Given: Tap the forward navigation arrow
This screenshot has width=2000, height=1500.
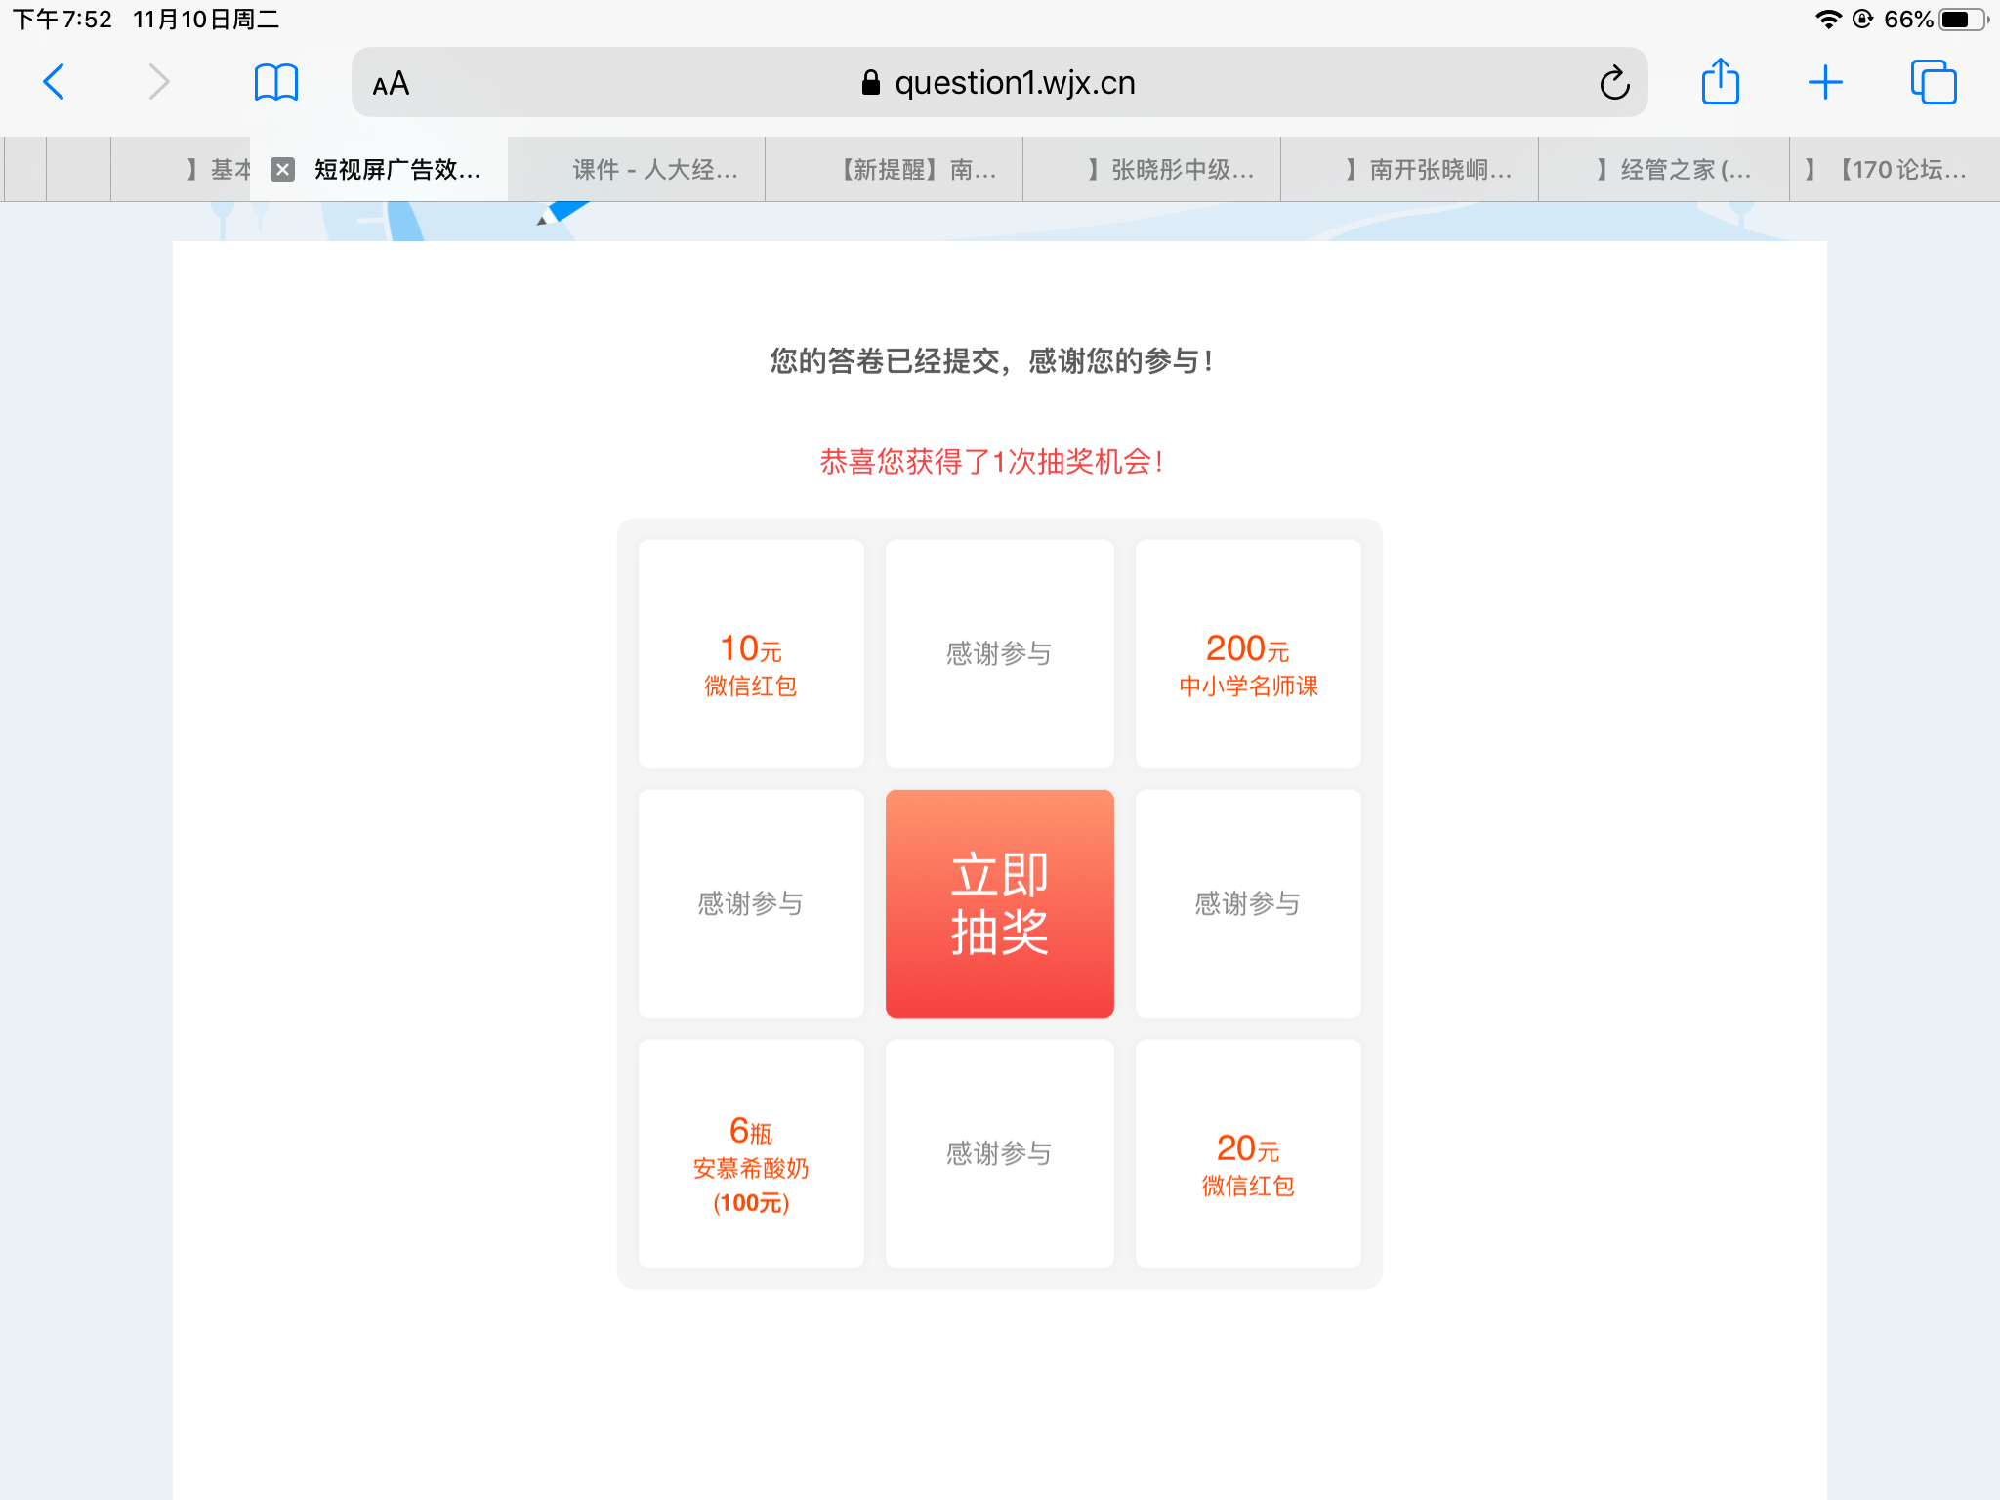Looking at the screenshot, I should point(158,82).
